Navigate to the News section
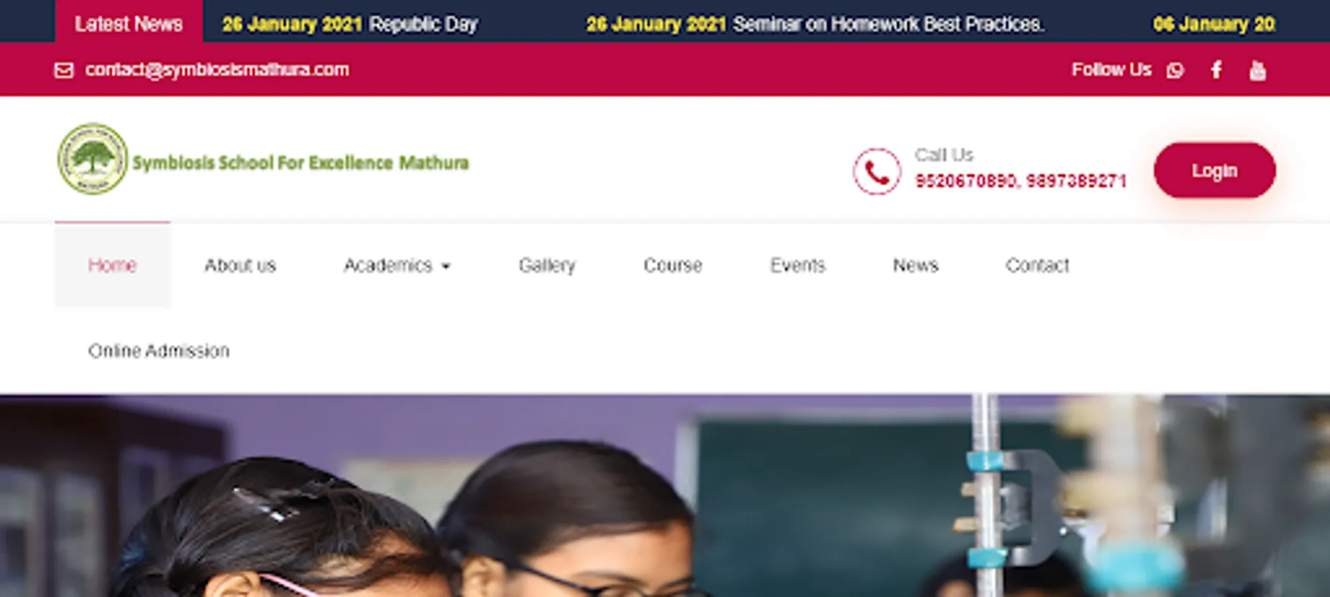1330x597 pixels. 915,265
